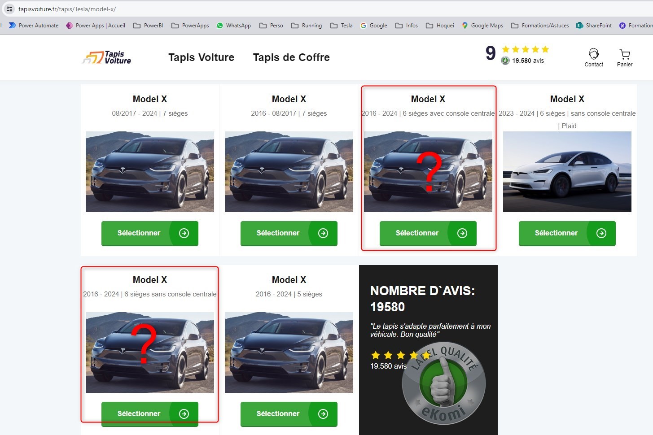Select Model X 08/2017 - 2024 7 sièges
The height and width of the screenshot is (435, 653).
coord(150,233)
